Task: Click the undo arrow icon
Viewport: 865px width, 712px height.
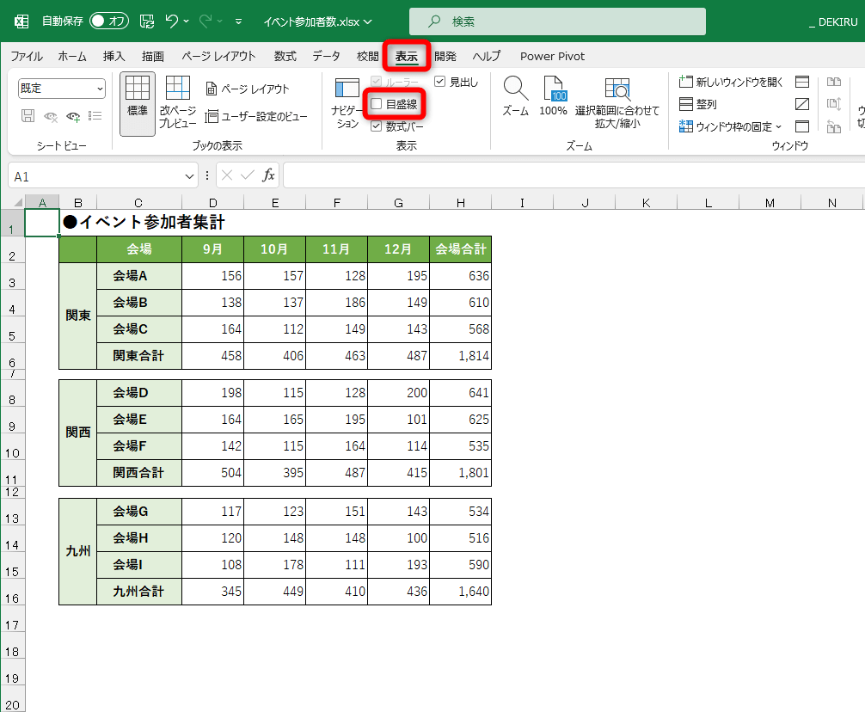Action: pos(172,21)
